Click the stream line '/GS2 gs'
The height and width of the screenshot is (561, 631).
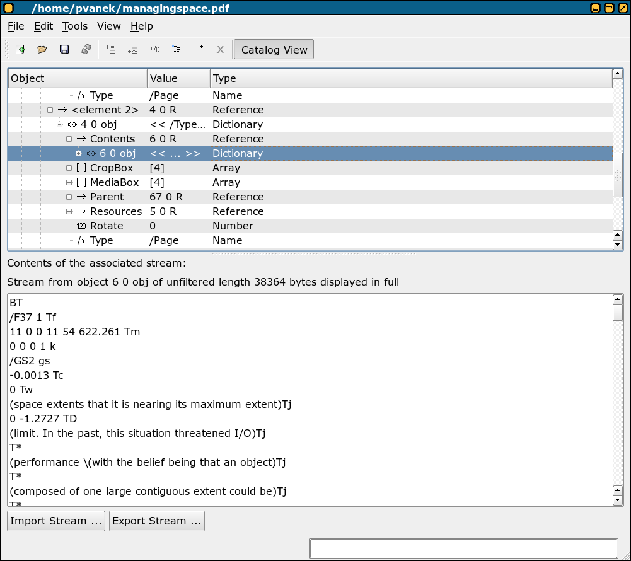tap(30, 361)
